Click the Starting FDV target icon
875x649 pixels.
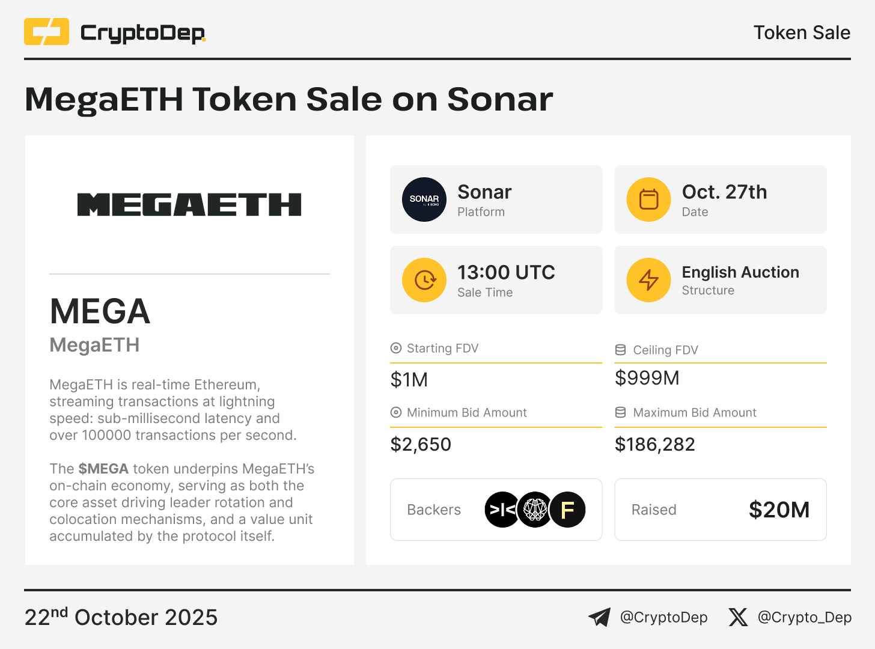(x=396, y=348)
